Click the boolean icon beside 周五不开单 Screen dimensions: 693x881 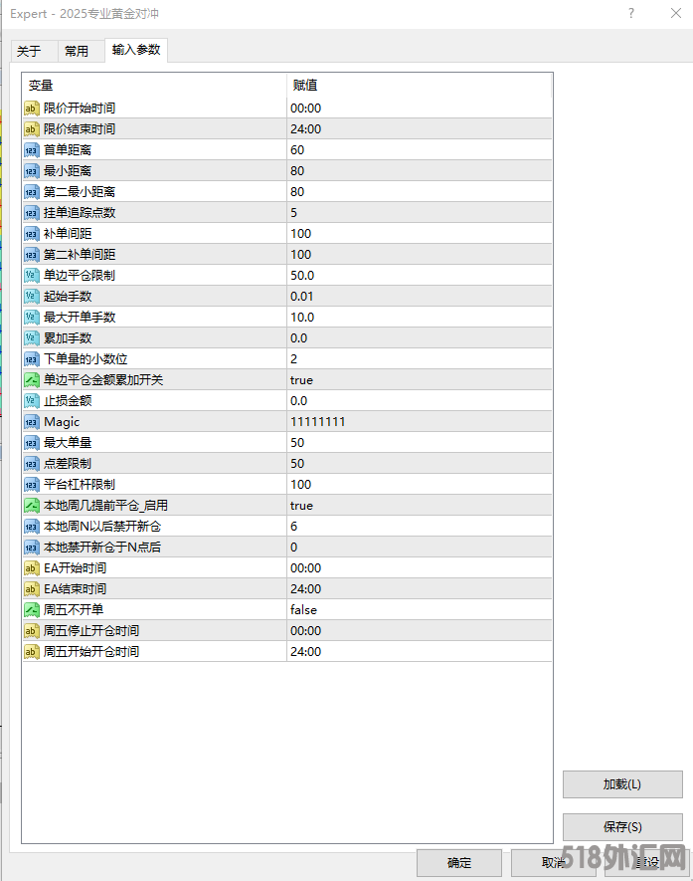click(31, 609)
